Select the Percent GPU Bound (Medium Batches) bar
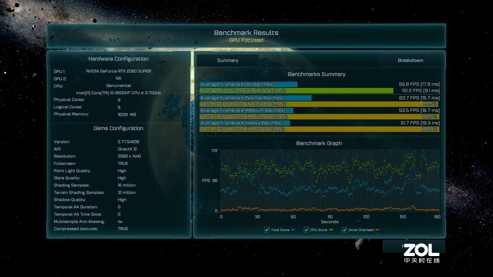 tap(319, 116)
